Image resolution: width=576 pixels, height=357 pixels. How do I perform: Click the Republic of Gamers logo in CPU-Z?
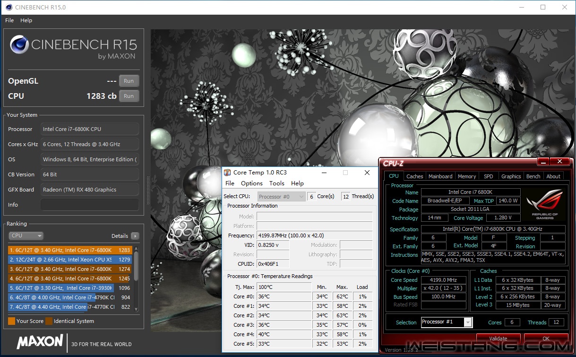tap(545, 204)
